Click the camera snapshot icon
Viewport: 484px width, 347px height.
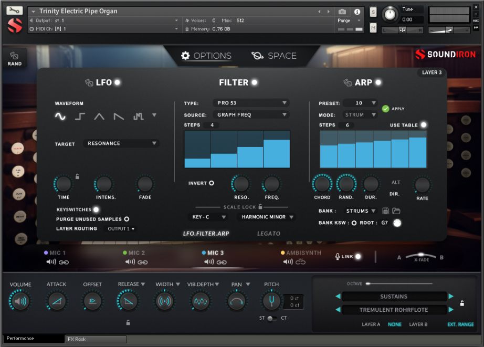(342, 12)
